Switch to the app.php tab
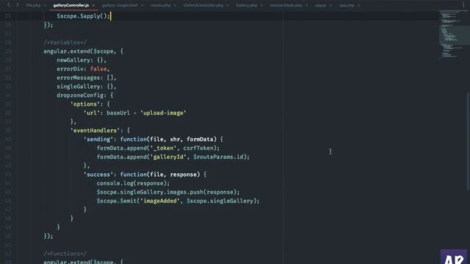 coord(347,5)
